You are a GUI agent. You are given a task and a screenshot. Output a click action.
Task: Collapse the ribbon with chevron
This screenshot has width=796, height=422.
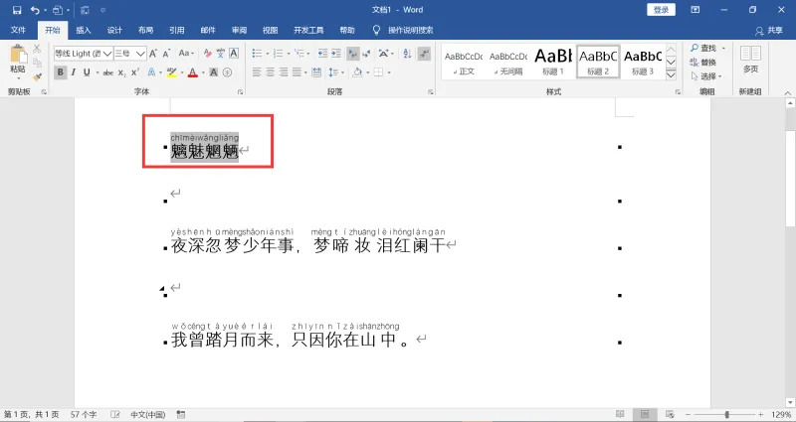[x=788, y=92]
